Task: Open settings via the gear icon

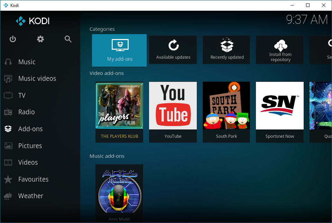Action: tap(40, 39)
